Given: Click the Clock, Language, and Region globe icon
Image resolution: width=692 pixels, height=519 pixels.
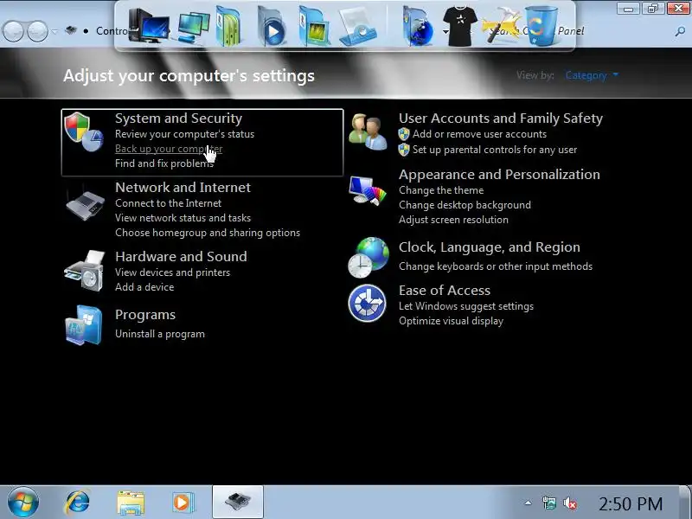Looking at the screenshot, I should tap(368, 257).
